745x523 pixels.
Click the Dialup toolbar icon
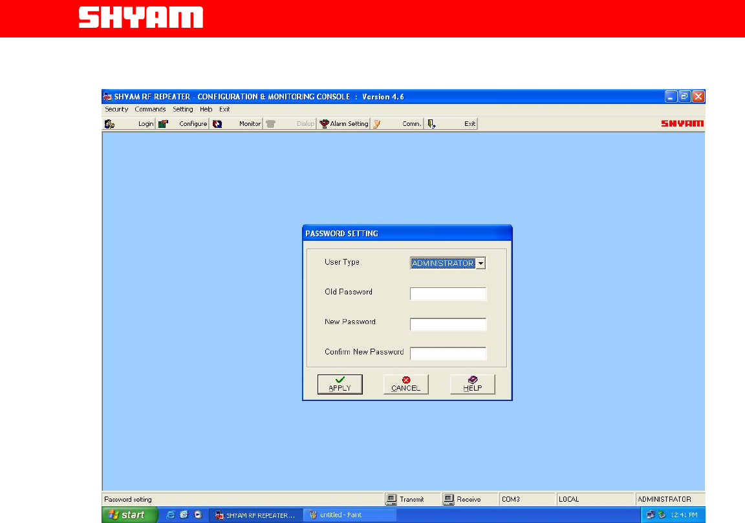(271, 124)
